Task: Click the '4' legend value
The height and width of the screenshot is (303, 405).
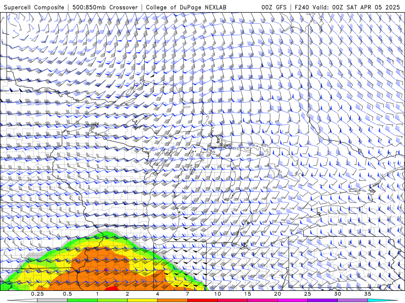Action: click(157, 294)
